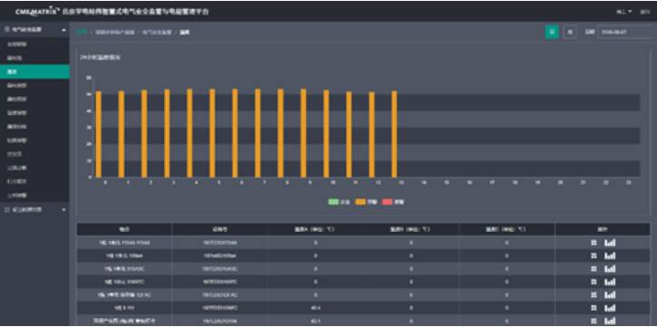Expand the second sidebar menu group at the bottom
Image resolution: width=657 pixels, height=327 pixels.
(34, 209)
